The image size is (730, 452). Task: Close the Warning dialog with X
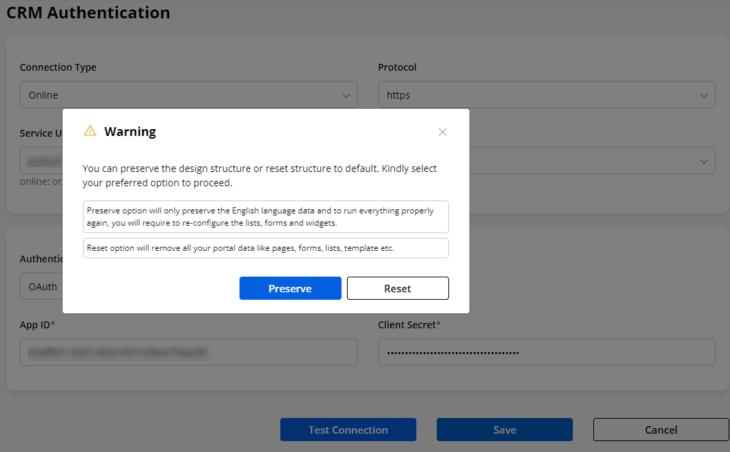(x=442, y=132)
